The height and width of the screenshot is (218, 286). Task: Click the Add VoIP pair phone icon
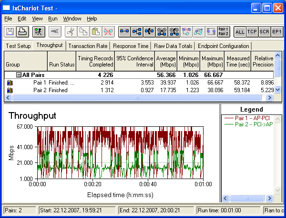coord(149,32)
